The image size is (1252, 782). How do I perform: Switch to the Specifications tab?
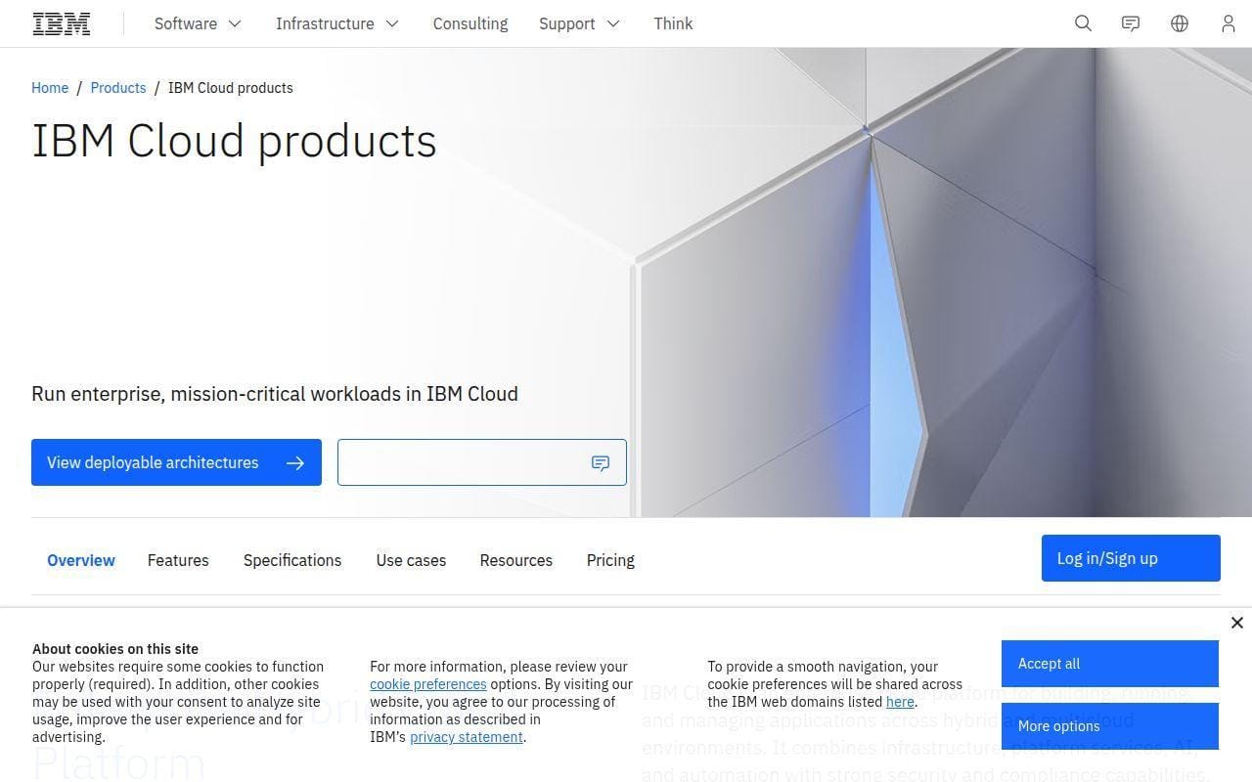click(292, 560)
